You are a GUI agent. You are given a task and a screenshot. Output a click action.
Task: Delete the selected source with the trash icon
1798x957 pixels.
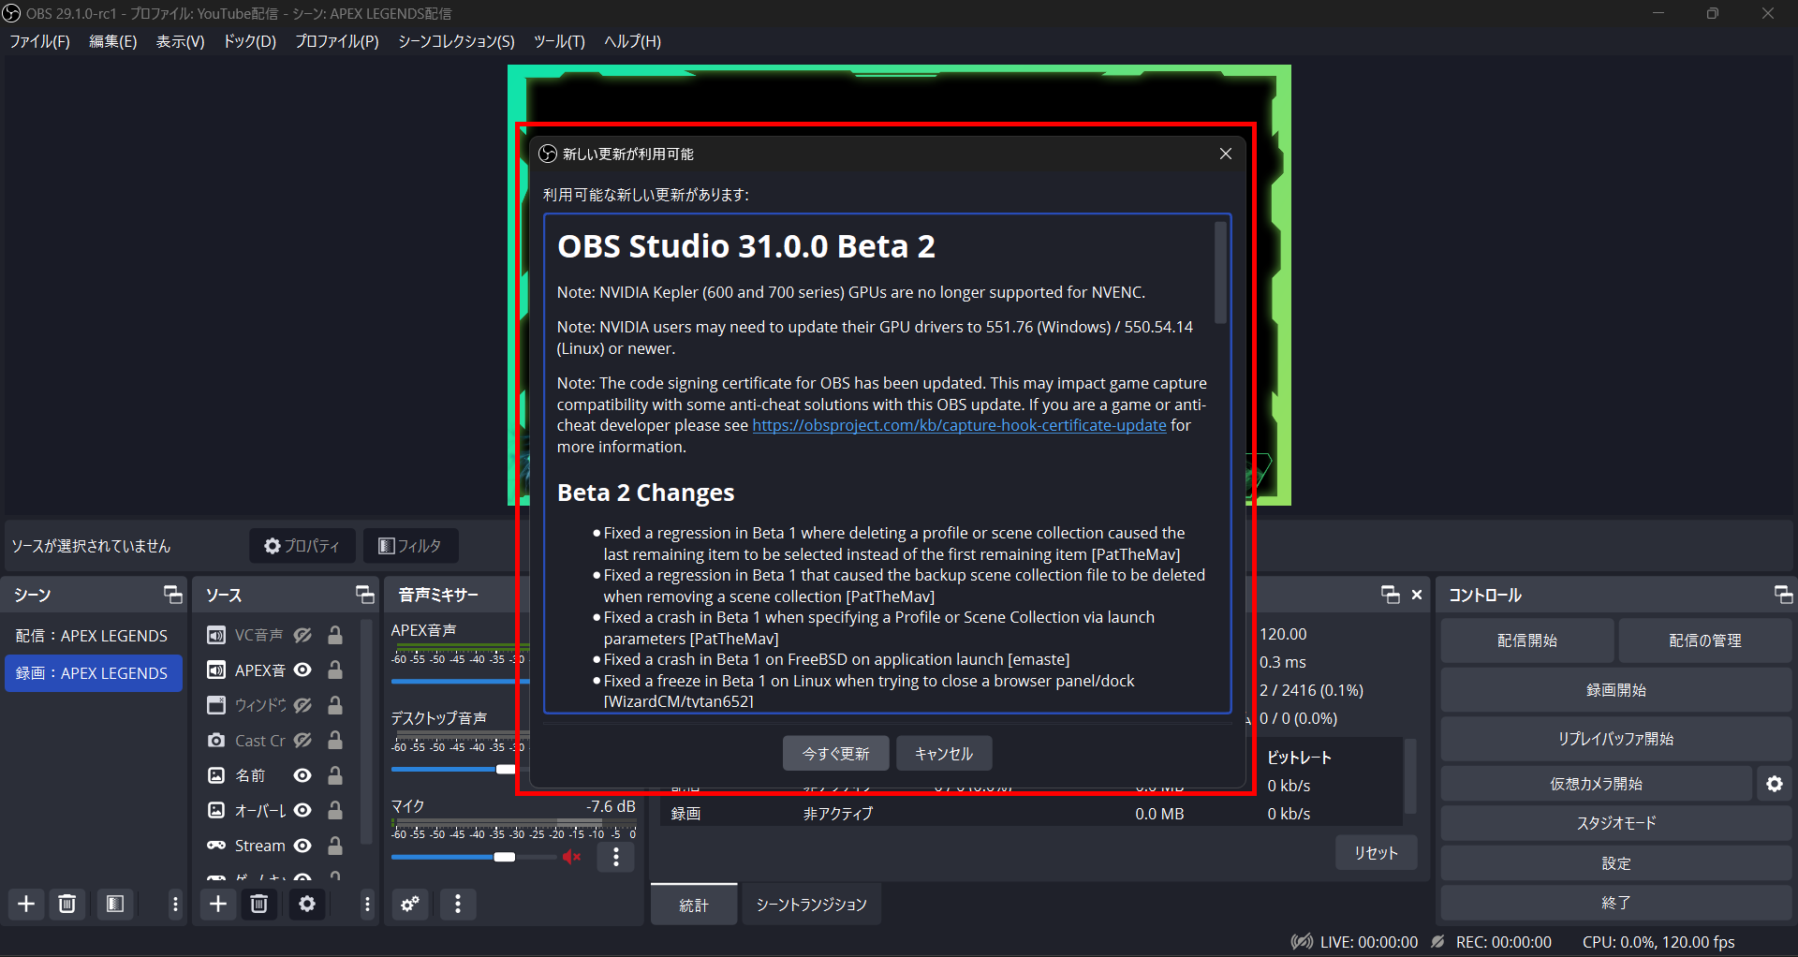tap(259, 904)
